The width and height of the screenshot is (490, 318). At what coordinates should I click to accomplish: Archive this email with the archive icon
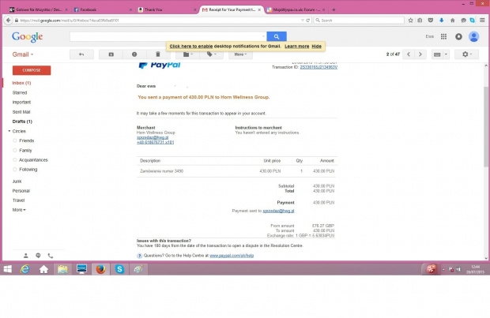pyautogui.click(x=111, y=54)
